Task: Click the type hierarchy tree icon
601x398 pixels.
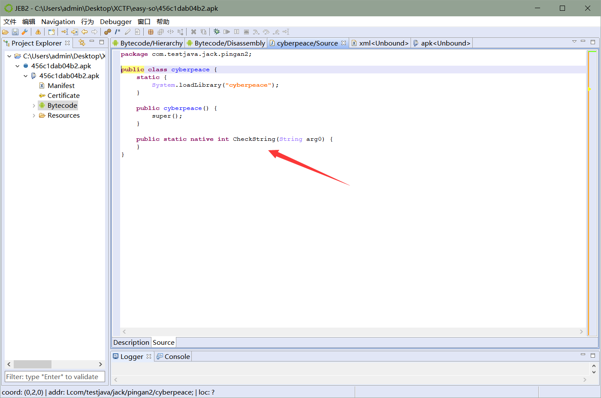Action: 181,32
